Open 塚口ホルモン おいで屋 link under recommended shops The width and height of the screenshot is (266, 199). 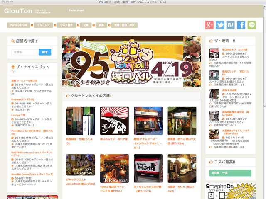click(x=113, y=139)
